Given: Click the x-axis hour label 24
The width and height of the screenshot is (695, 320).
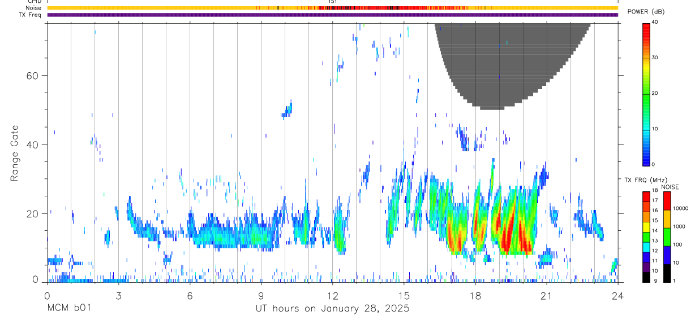Looking at the screenshot, I should 617,295.
